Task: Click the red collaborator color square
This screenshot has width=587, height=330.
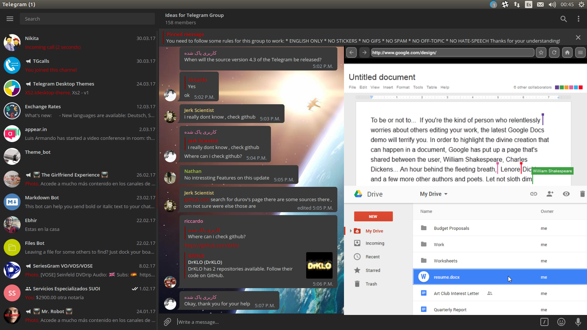Action: (x=581, y=87)
